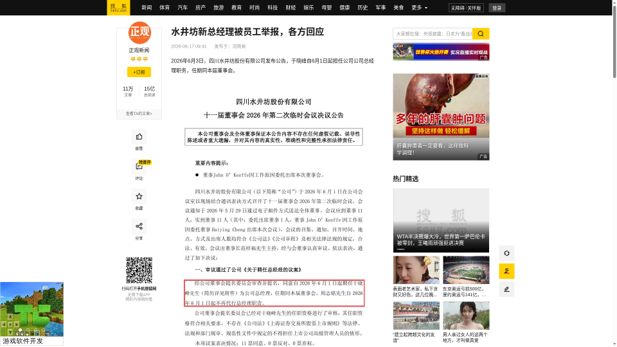
Task: Click the Sohu logo in top bar
Action: 118,8
